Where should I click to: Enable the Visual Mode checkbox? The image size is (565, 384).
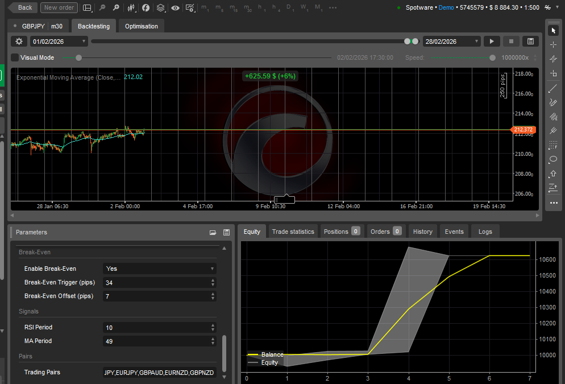click(15, 57)
